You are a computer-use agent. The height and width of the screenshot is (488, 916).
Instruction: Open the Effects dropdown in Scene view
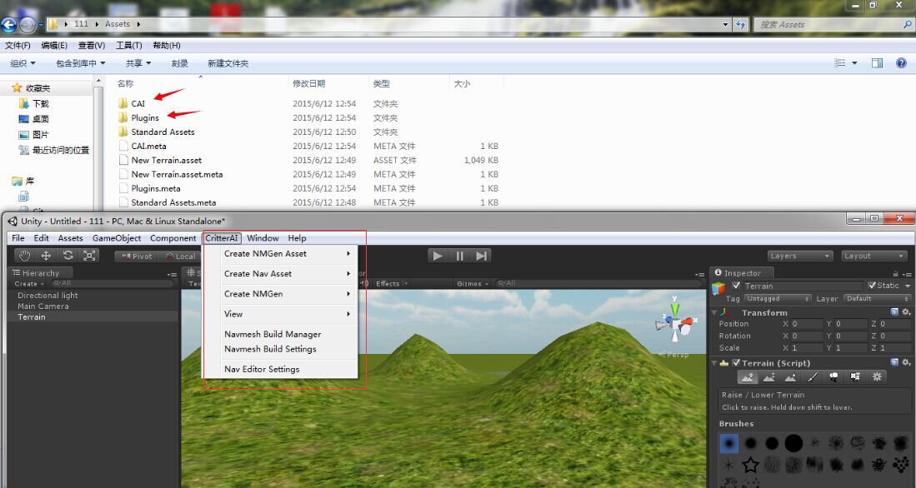[x=392, y=284]
